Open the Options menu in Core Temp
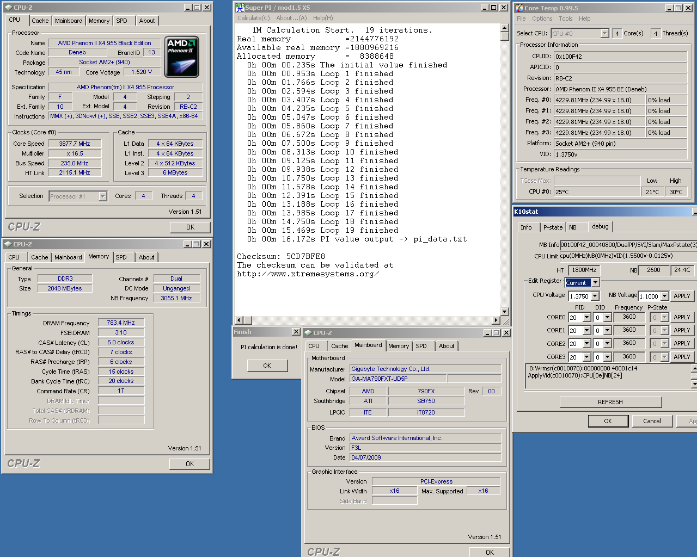The height and width of the screenshot is (557, 697). [542, 18]
